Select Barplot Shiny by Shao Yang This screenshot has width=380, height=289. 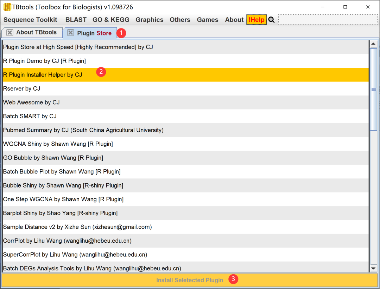[186, 213]
